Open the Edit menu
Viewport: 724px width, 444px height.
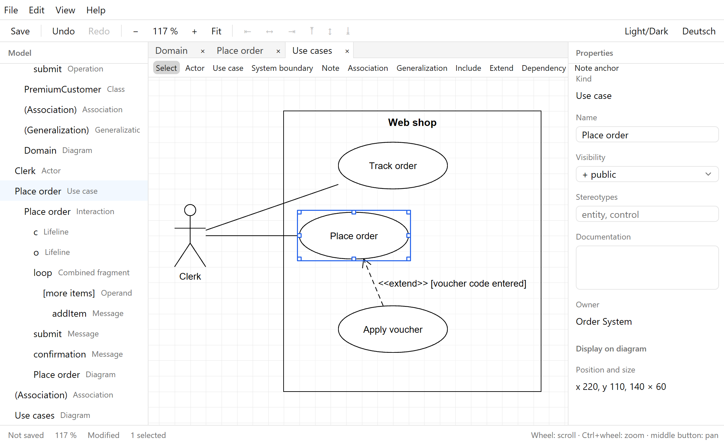click(36, 10)
